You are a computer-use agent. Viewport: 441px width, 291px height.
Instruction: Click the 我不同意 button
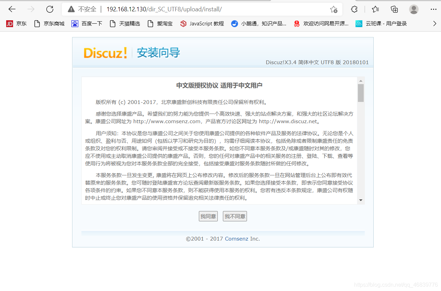tap(235, 216)
